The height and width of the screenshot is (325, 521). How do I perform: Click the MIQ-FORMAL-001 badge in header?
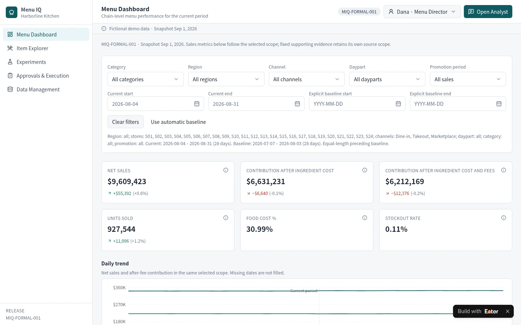pos(359,12)
